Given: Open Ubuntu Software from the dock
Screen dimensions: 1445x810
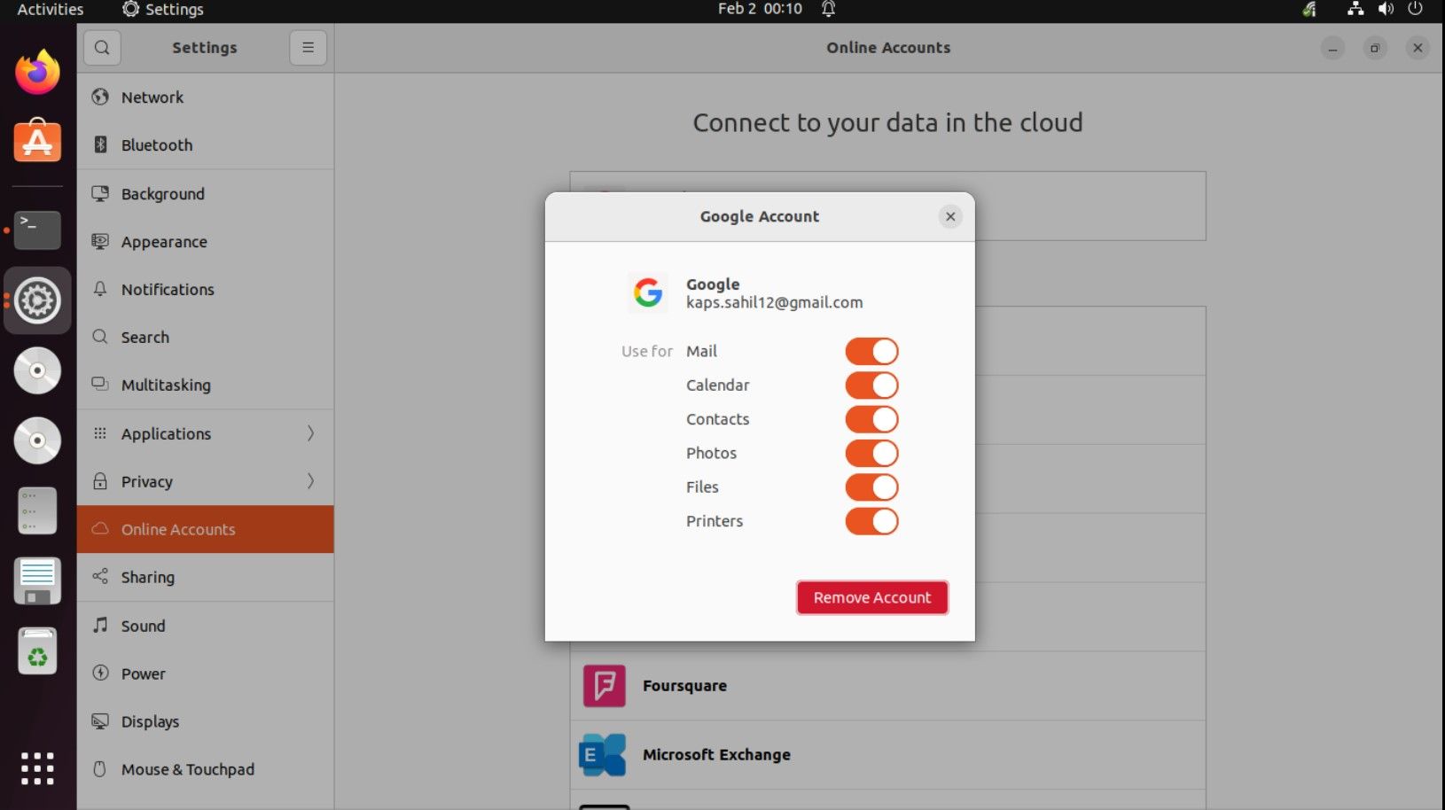Looking at the screenshot, I should (x=37, y=142).
